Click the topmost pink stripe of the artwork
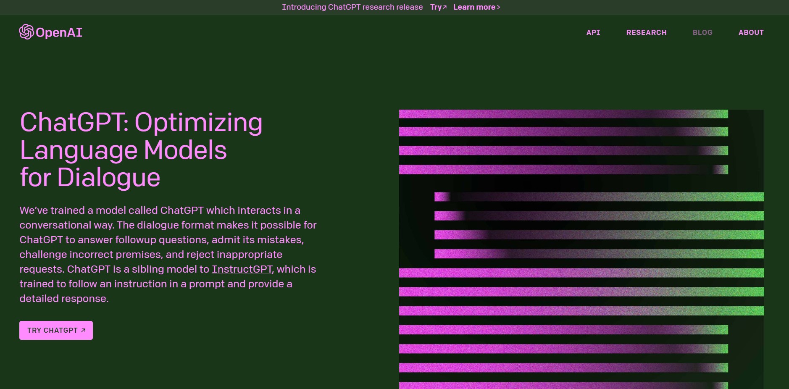Viewport: 789px width, 389px height. 563,114
